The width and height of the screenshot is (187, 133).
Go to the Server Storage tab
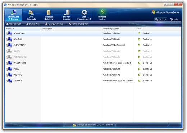pos(67,15)
